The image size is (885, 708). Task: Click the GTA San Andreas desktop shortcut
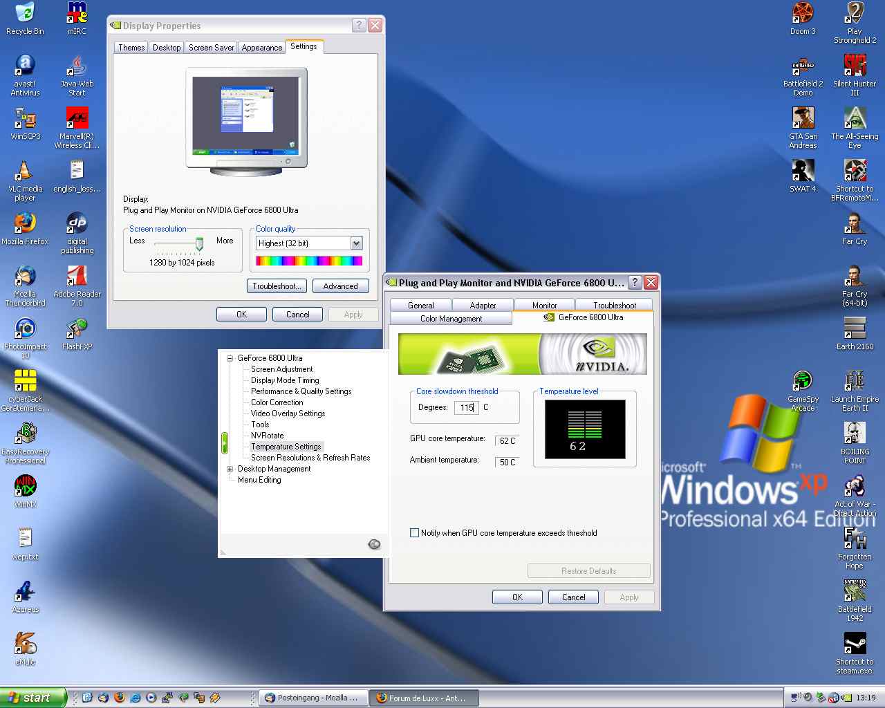[803, 128]
